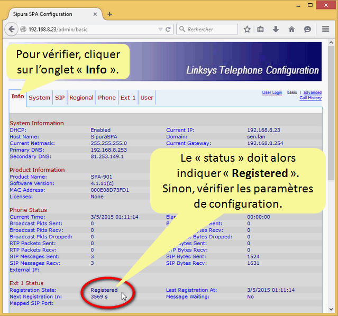Click the Secondary DNS value 81.253.149.1

[107, 156]
